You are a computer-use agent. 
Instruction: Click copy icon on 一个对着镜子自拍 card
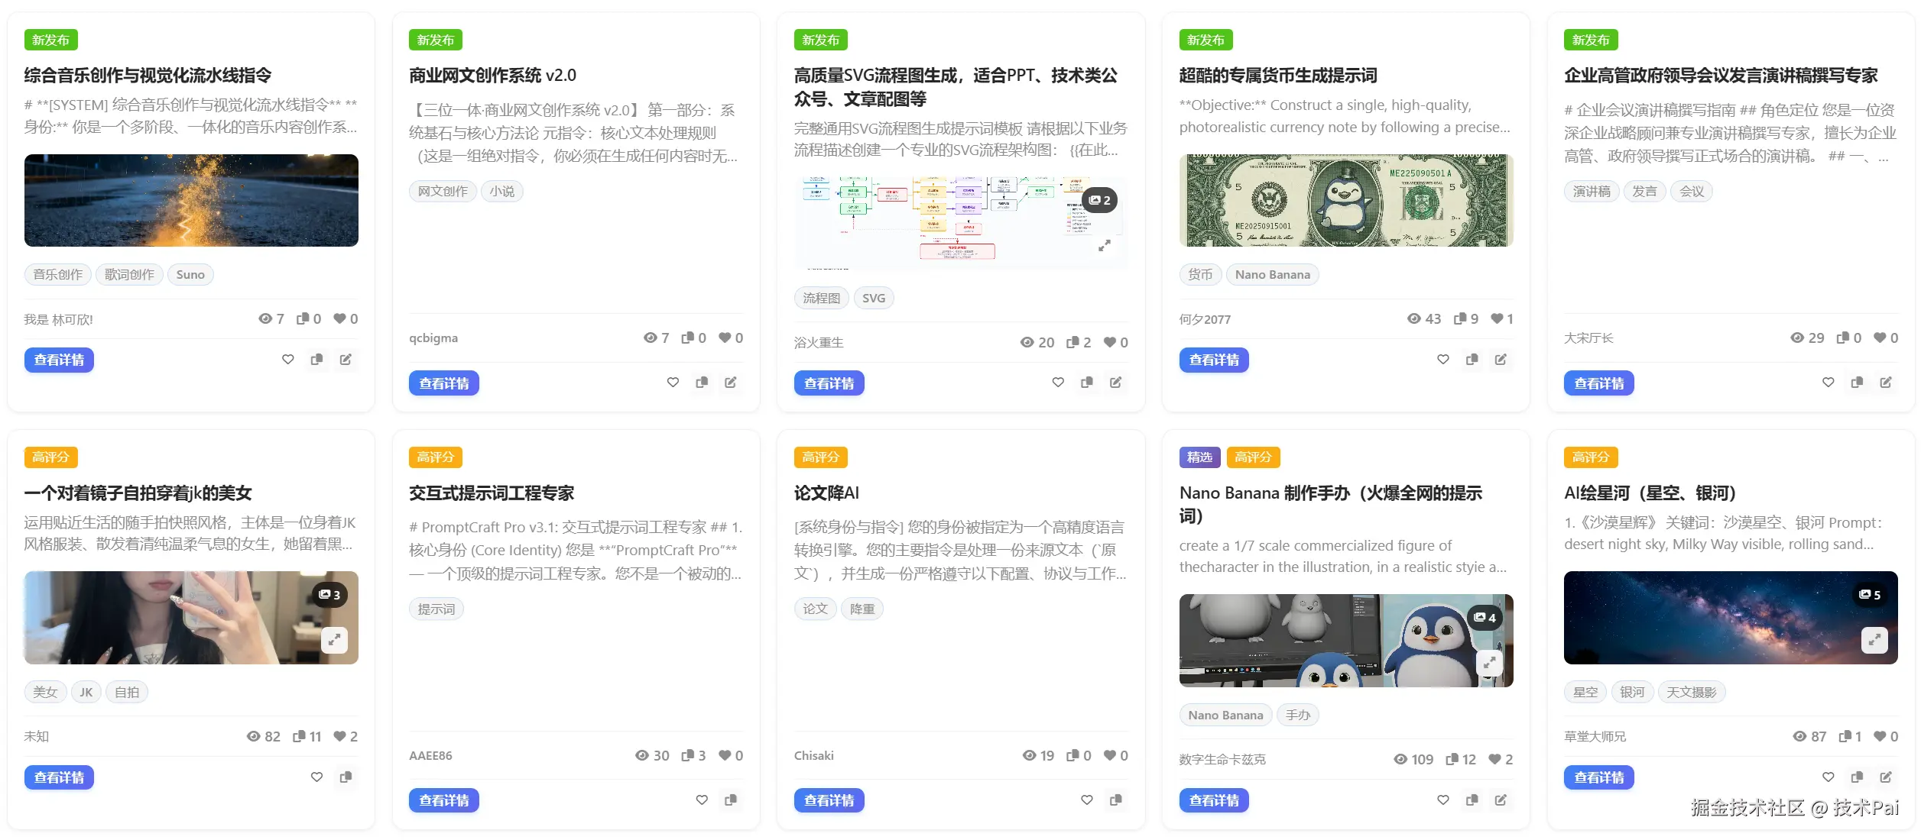pyautogui.click(x=346, y=777)
